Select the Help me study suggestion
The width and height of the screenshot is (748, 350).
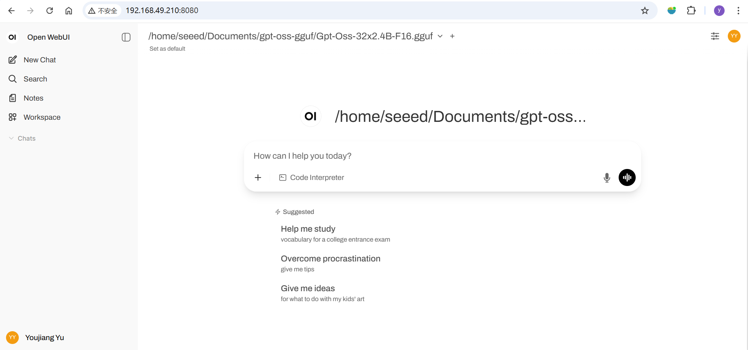[335, 233]
